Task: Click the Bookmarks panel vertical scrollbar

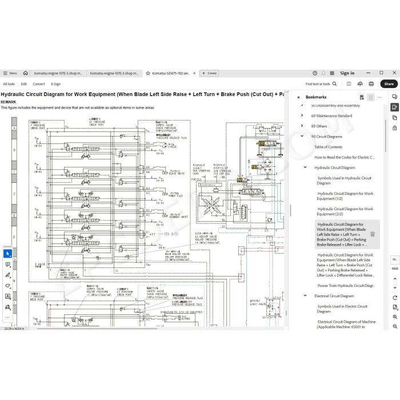Action: [386, 135]
